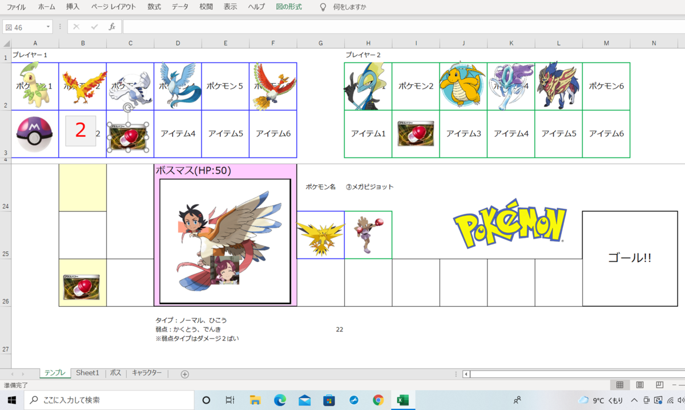Click the formula bar cancel X icon

tap(76, 27)
